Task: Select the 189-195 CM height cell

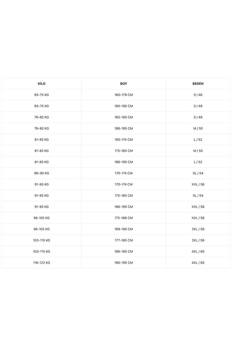Action: pos(123,229)
